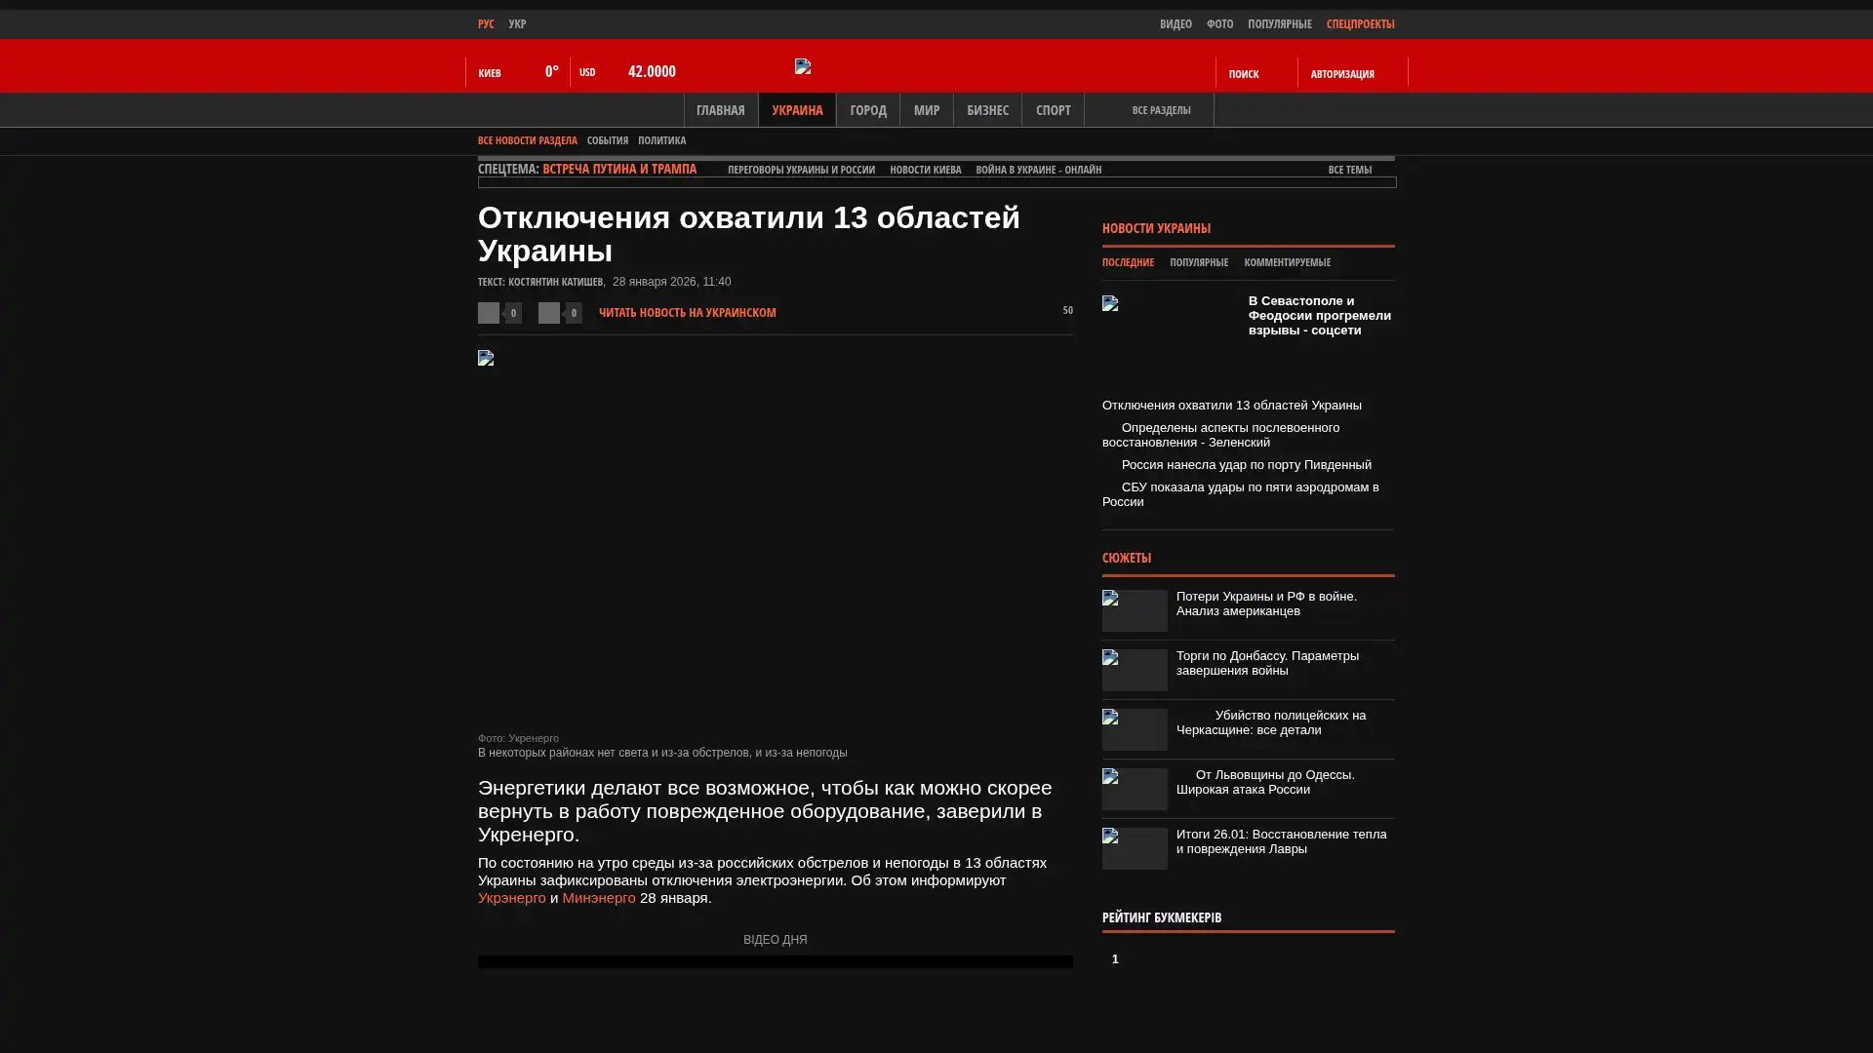Click the broken article photo icon
This screenshot has height=1053, width=1873.
(486, 359)
